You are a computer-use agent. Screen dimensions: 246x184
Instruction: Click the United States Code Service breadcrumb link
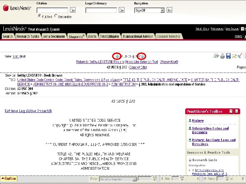68,80
